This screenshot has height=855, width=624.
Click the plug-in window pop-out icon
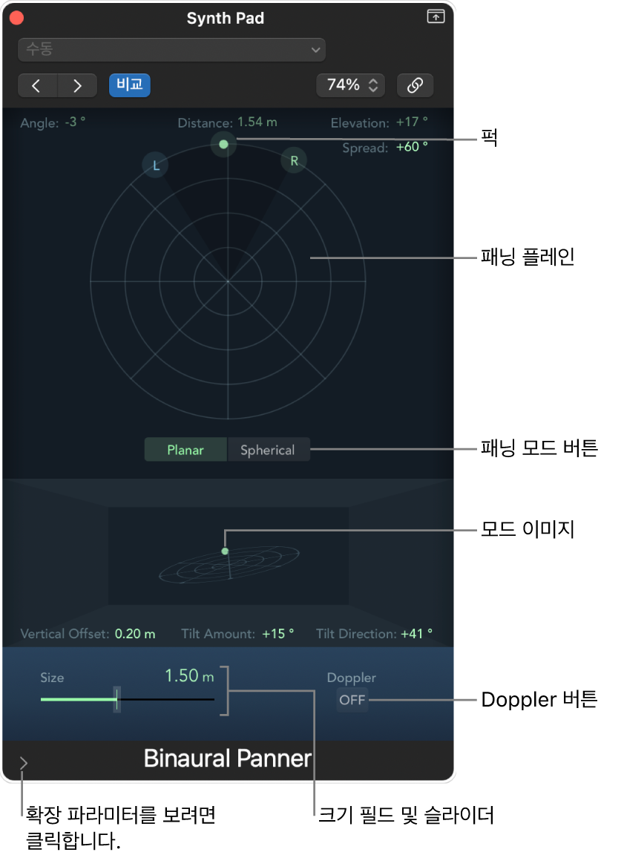pyautogui.click(x=436, y=17)
